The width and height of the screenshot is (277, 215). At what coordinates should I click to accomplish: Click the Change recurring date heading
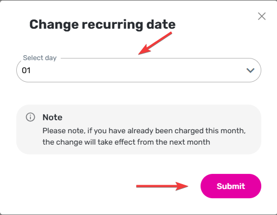(x=102, y=25)
